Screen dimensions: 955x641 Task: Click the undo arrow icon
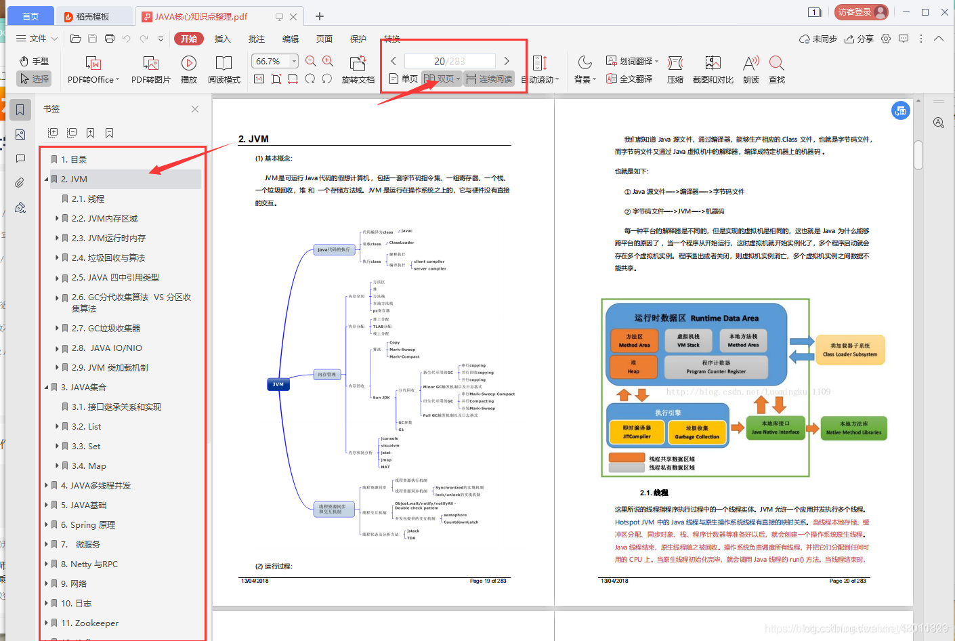127,39
